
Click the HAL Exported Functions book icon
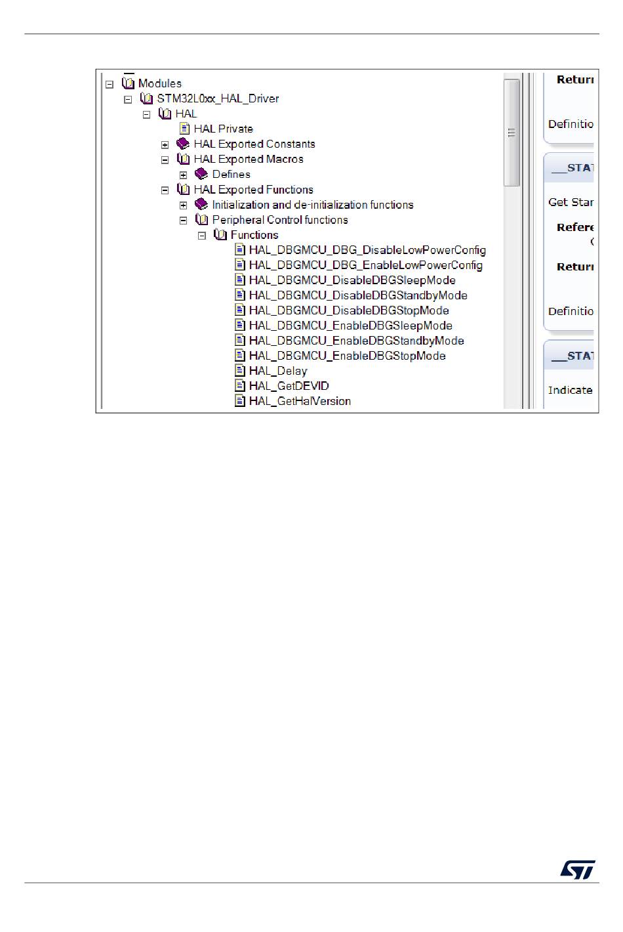pyautogui.click(x=184, y=189)
